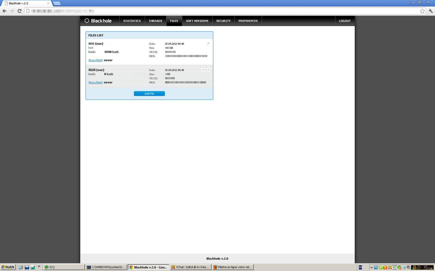Click the blue grid tray icon
Viewport: 435px width, 271px height.
click(x=376, y=267)
